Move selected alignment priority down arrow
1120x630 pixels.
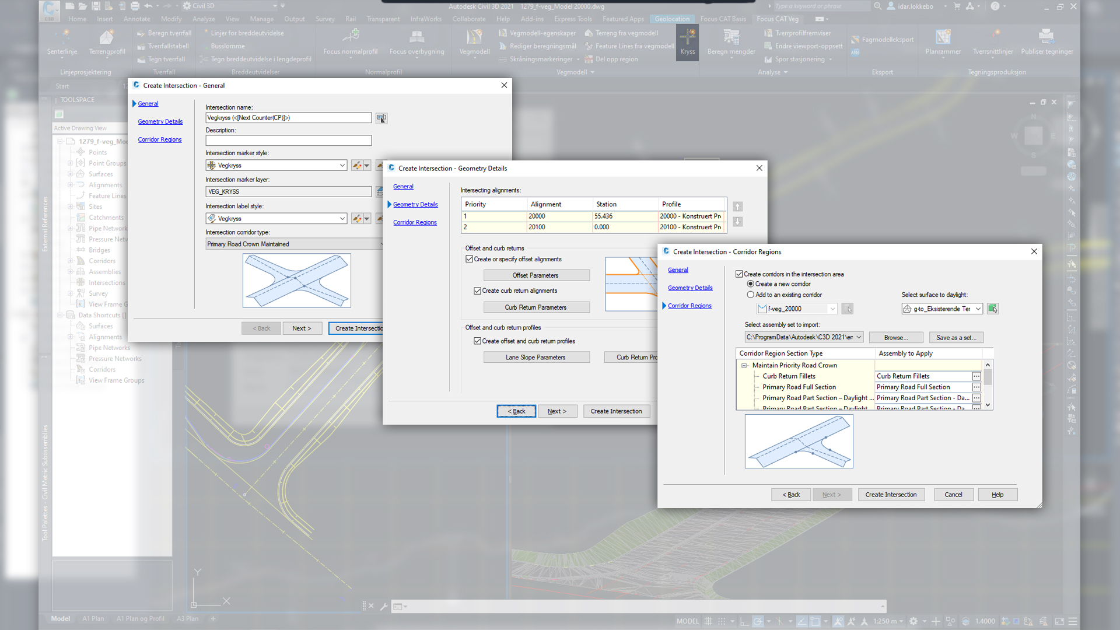[737, 222]
